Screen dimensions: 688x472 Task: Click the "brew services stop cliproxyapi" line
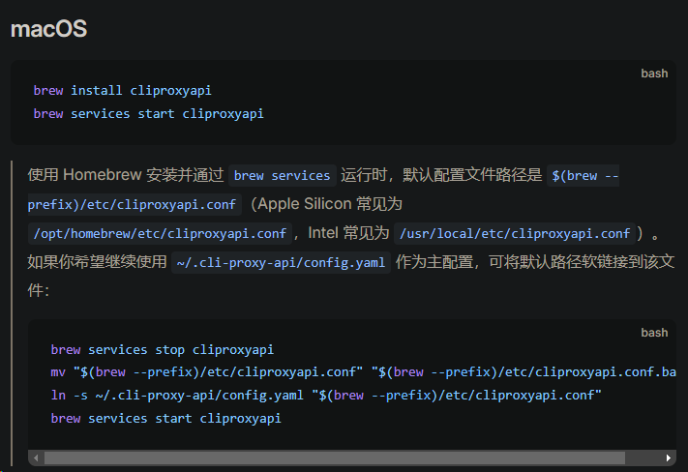(163, 350)
